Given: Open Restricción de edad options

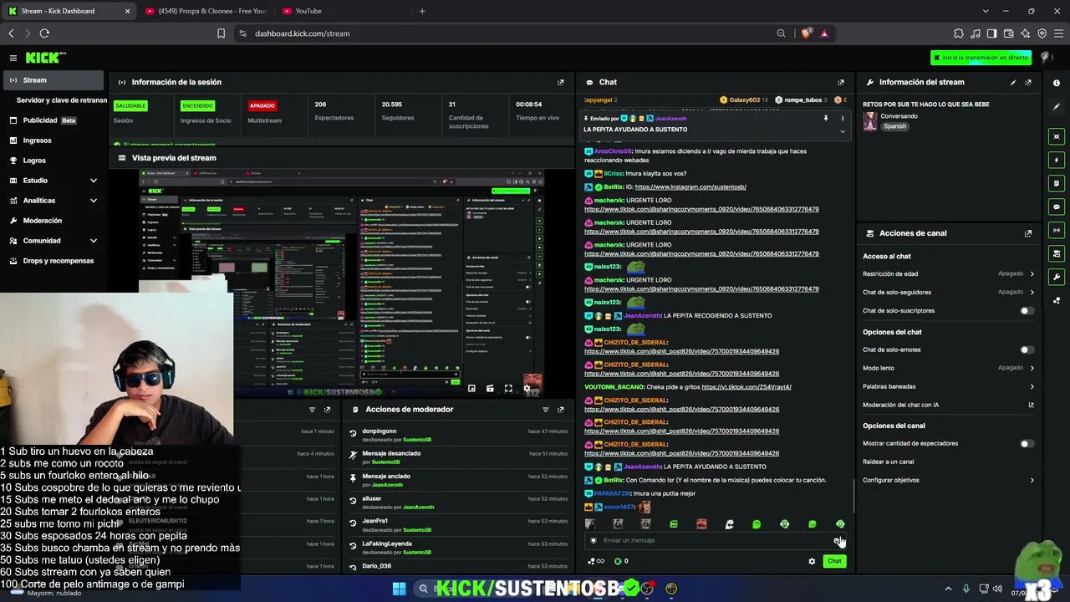Looking at the screenshot, I should 949,273.
